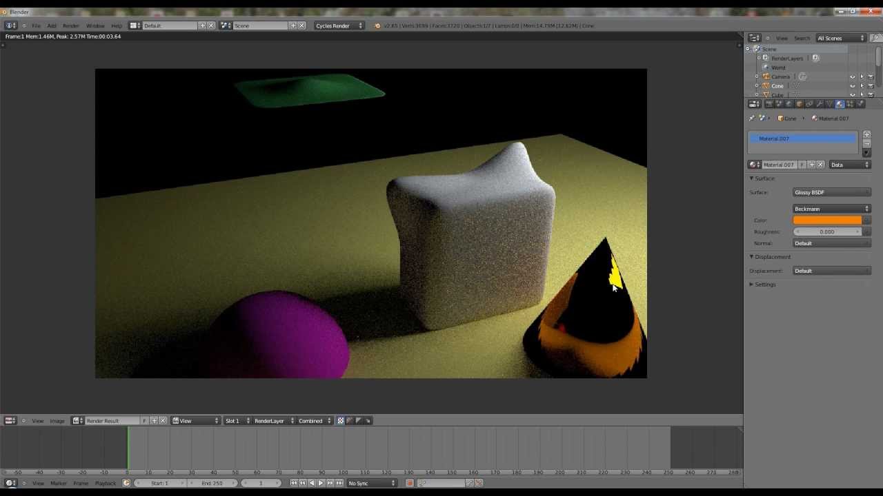Collapse the Surface panel
The width and height of the screenshot is (883, 496).
[x=763, y=178]
